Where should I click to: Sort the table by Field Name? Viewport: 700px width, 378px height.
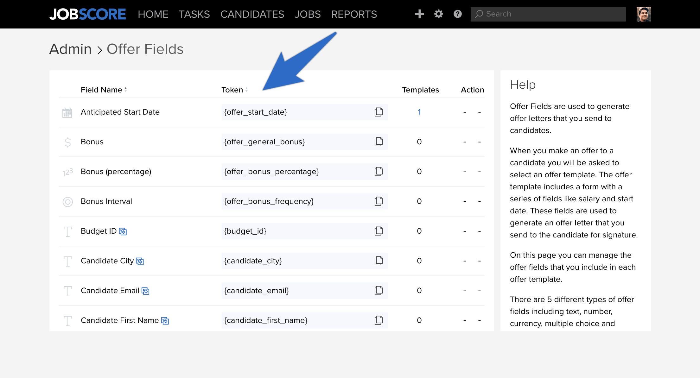coord(104,90)
